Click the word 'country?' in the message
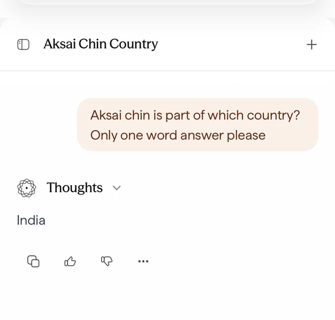This screenshot has width=335, height=320. tap(273, 116)
